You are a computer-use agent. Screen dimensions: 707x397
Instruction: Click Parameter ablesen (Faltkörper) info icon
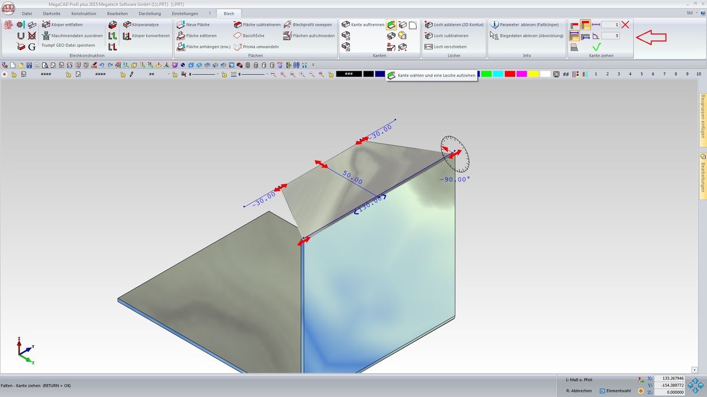pos(495,25)
